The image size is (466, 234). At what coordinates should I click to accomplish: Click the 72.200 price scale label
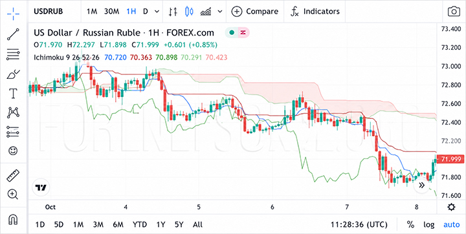point(451,140)
